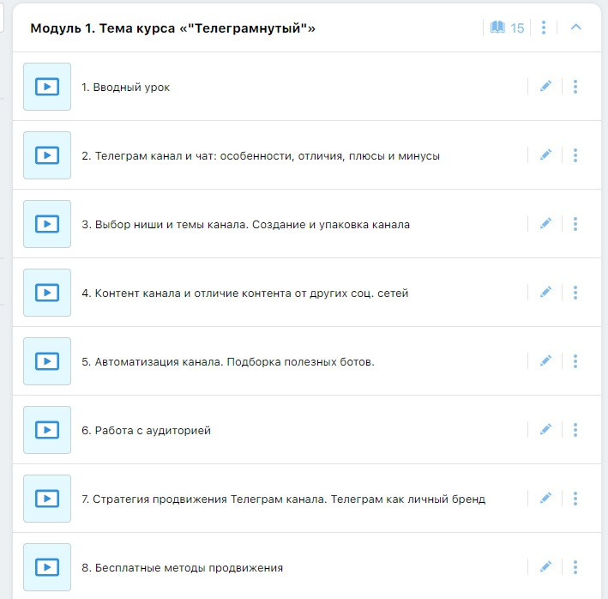Screen dimensions: 608x599
Task: Click pencil icon for lesson 8 Бесплатные методы продвижения
Action: [545, 567]
